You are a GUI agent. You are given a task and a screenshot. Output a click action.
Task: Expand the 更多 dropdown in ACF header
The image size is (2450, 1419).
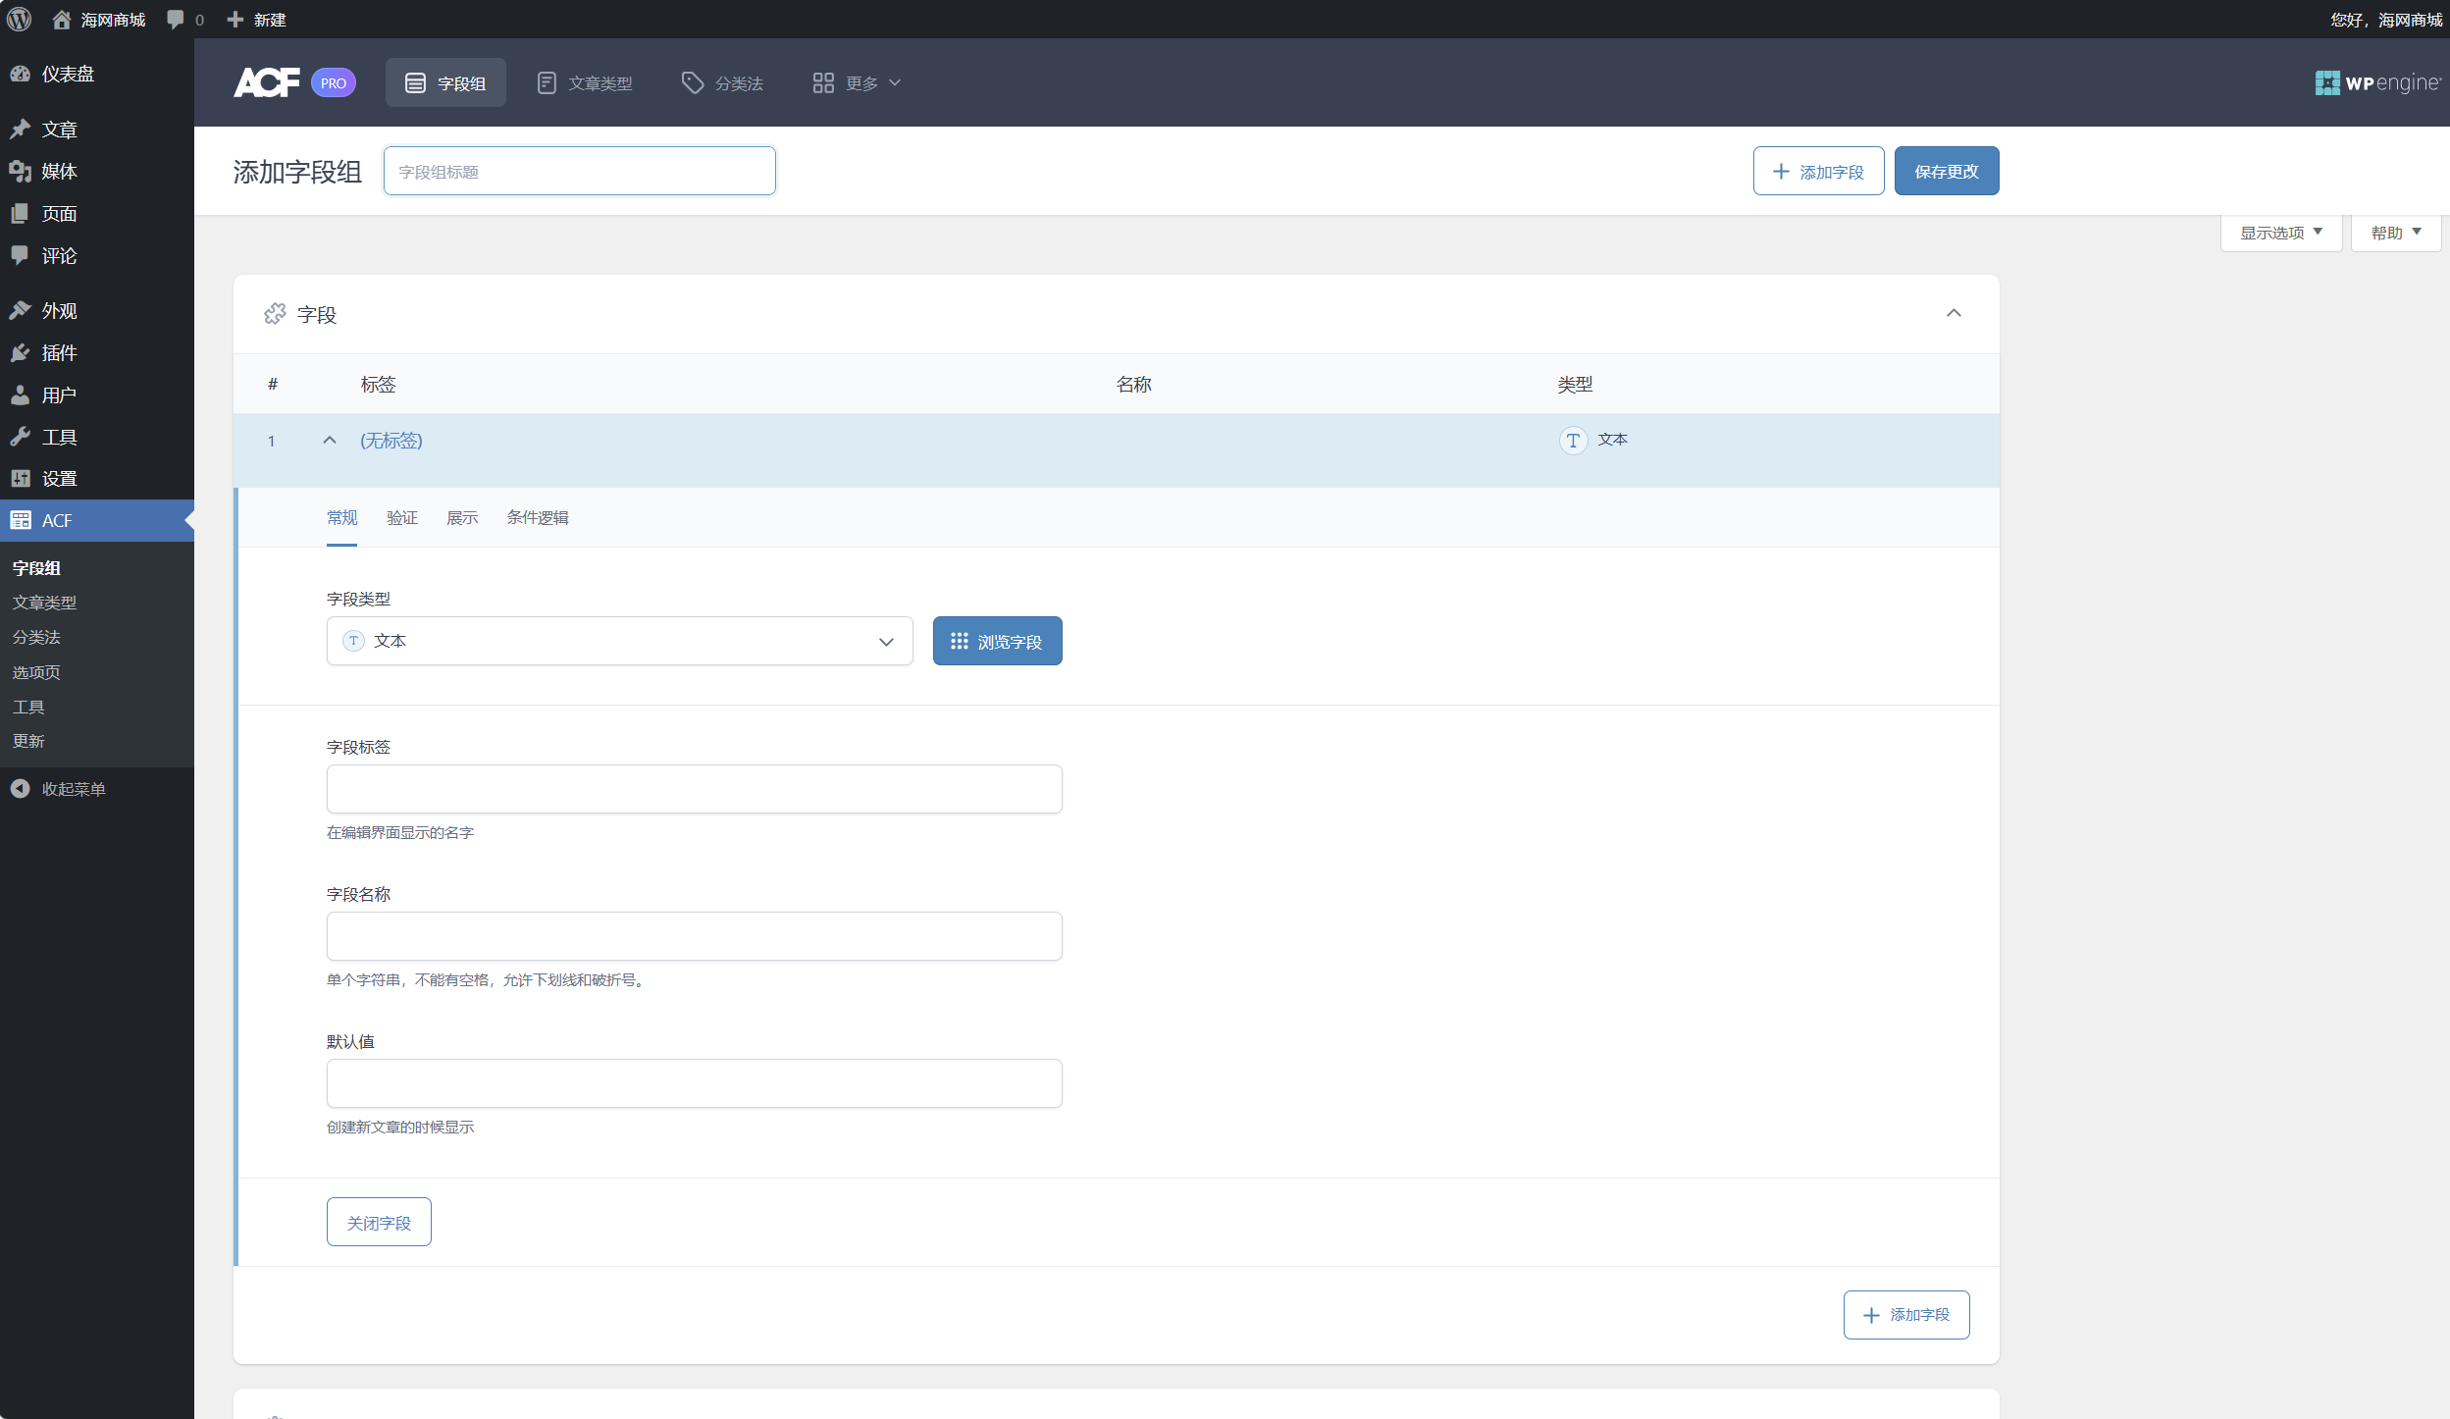click(857, 82)
